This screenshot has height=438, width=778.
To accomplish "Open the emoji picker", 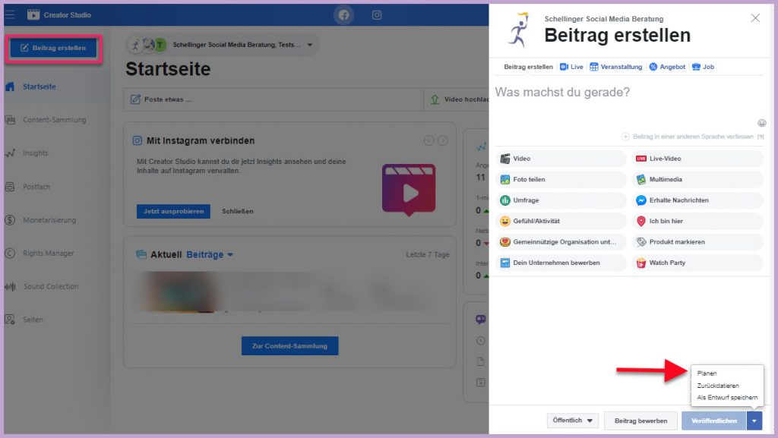I will tap(761, 123).
